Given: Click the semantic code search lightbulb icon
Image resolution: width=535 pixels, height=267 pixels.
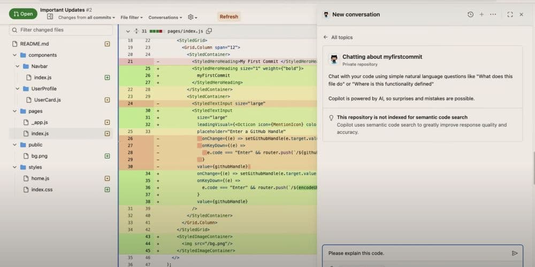Looking at the screenshot, I should point(331,118).
